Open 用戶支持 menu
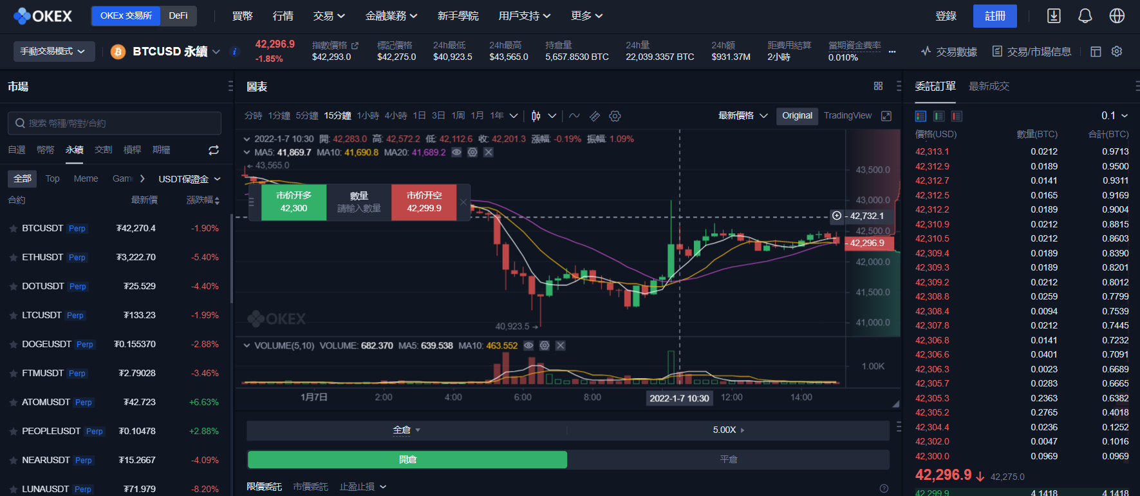The width and height of the screenshot is (1140, 496). point(525,15)
